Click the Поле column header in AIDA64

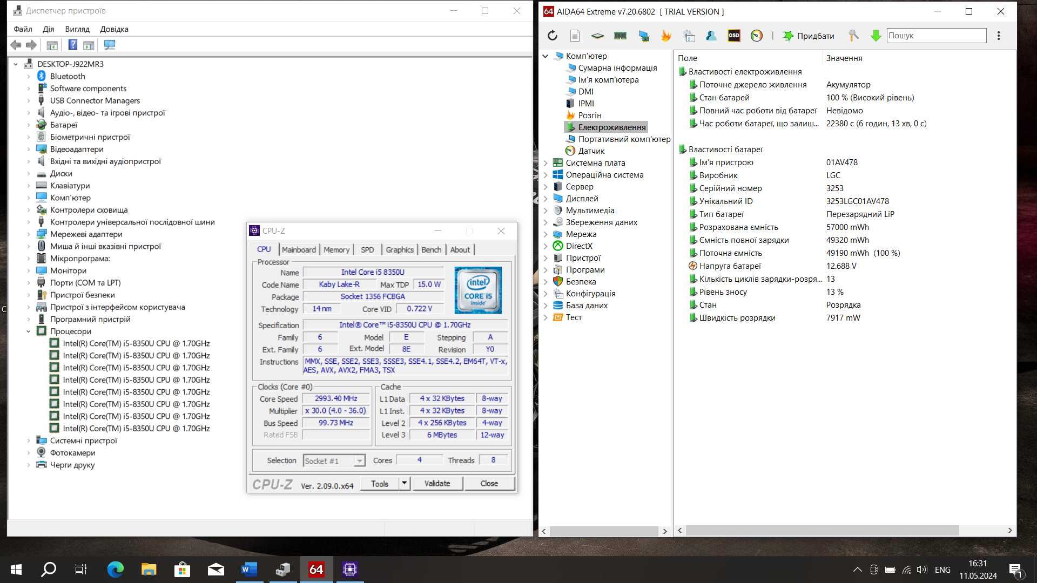pos(748,58)
